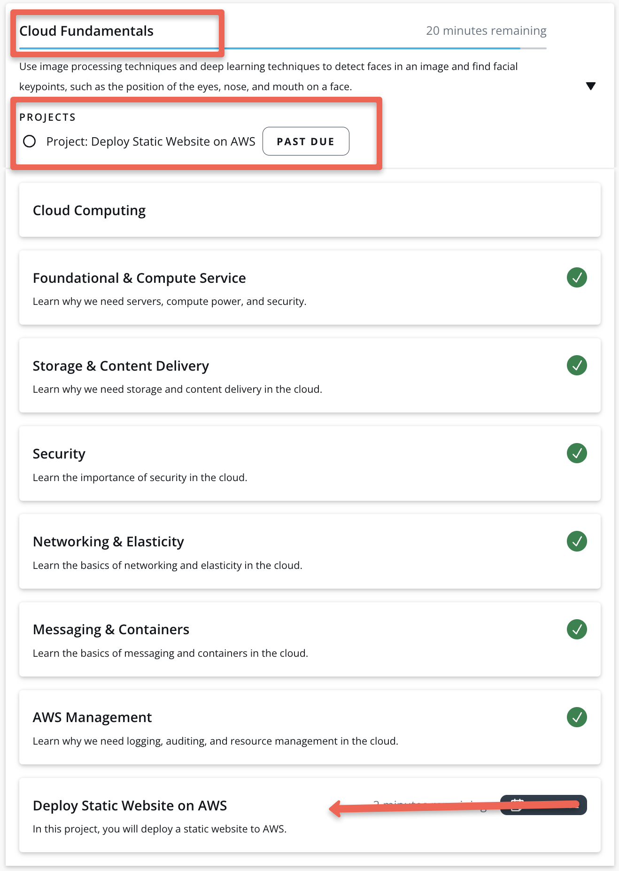Collapse the Cloud Fundamentals section with the triangle
Screen dimensions: 619x871
tap(591, 86)
